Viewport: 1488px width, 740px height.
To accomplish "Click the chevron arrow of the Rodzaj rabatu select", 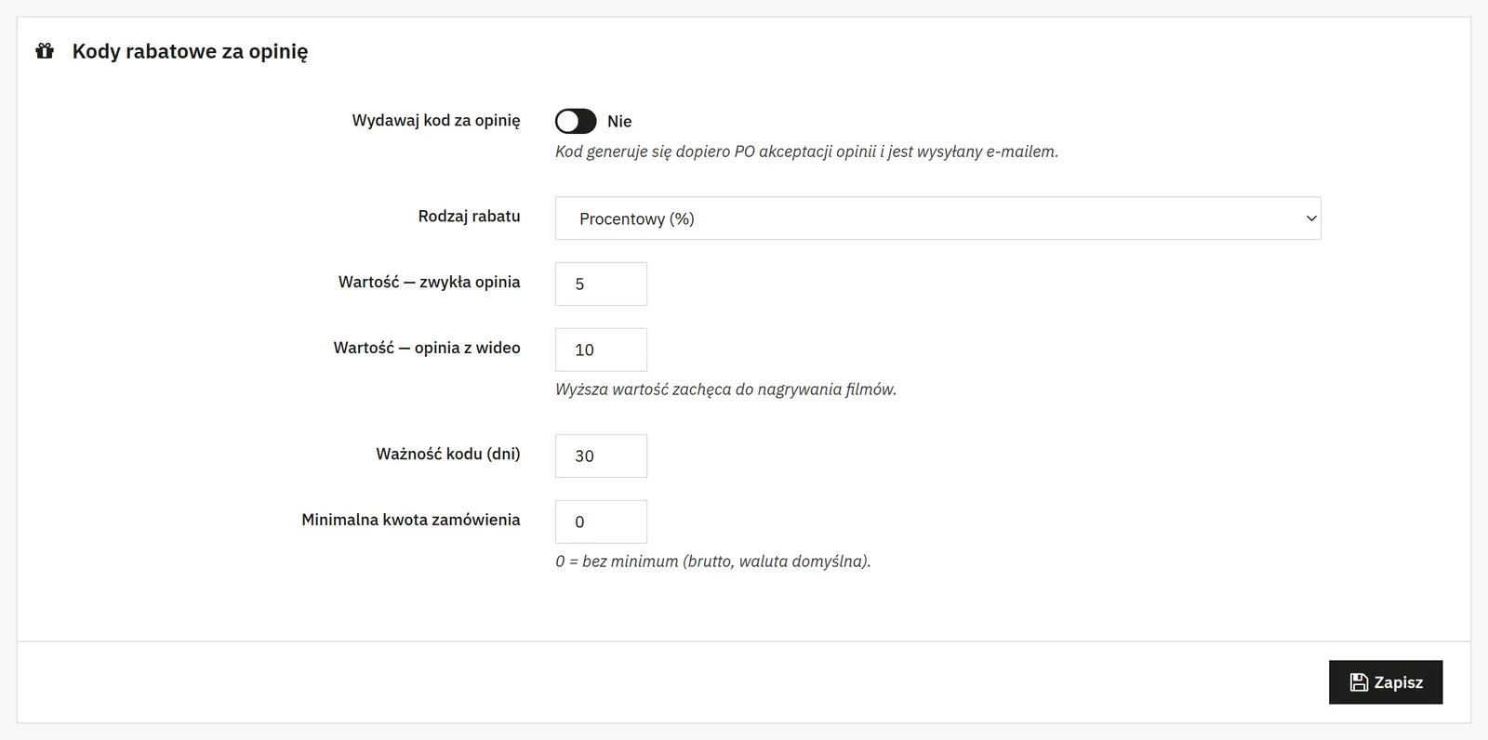I will [1311, 218].
